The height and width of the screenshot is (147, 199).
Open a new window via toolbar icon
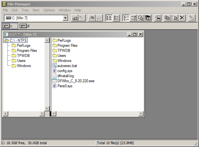(x=158, y=18)
